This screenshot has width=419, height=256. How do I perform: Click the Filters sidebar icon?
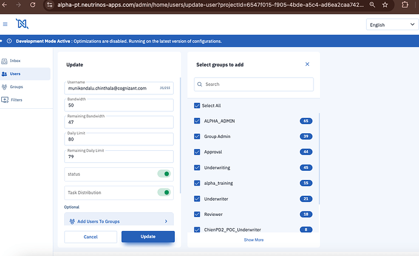[5, 100]
